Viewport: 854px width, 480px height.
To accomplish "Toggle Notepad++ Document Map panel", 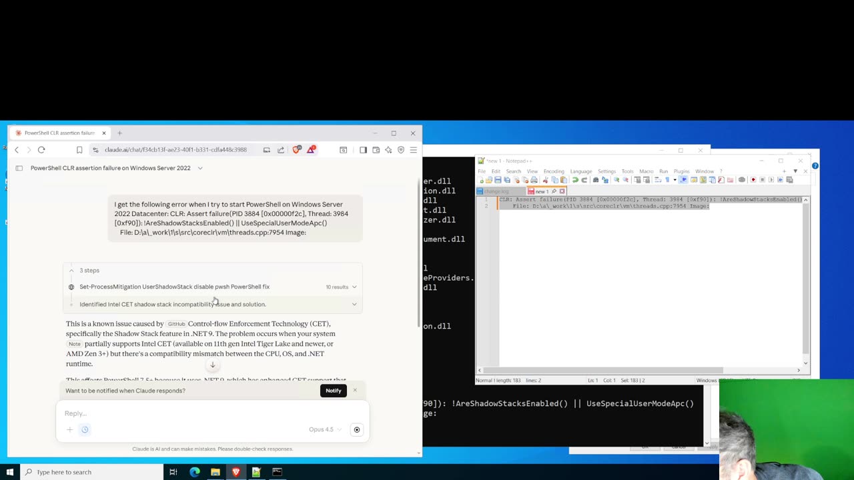I will (x=703, y=179).
